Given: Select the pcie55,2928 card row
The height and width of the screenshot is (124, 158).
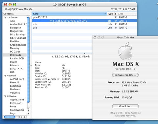Looking at the screenshot, I should (85, 17).
